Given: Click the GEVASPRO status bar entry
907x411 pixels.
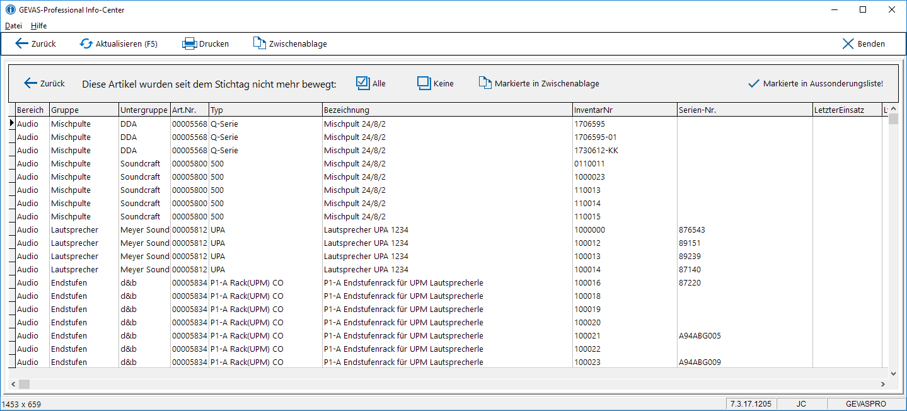Looking at the screenshot, I should click(x=865, y=404).
